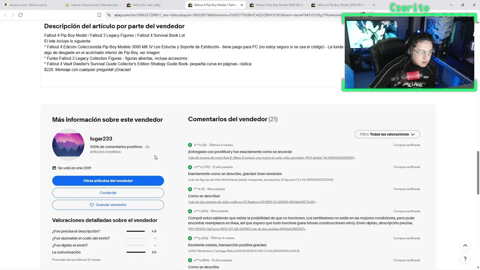Open the lugar233 seller profile name
The width and height of the screenshot is (480, 270).
[101, 139]
